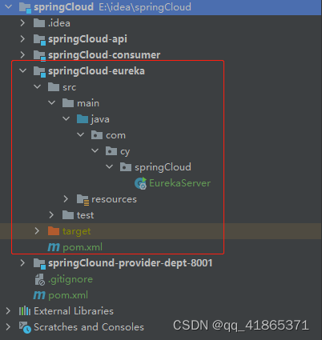Viewport: 322px width, 340px height.
Task: Select the src folder label
Action: point(70,87)
